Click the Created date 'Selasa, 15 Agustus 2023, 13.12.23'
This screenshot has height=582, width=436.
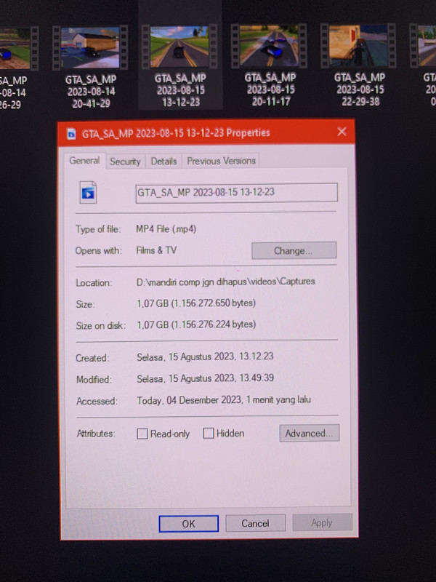pos(205,356)
